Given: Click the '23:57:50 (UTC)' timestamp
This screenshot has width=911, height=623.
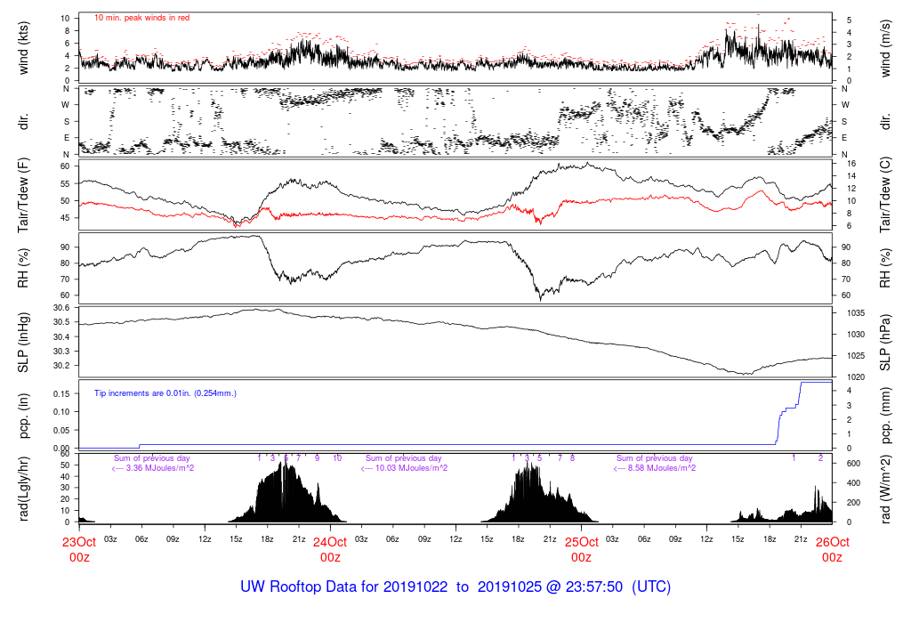Looking at the screenshot, I should coord(618,587).
